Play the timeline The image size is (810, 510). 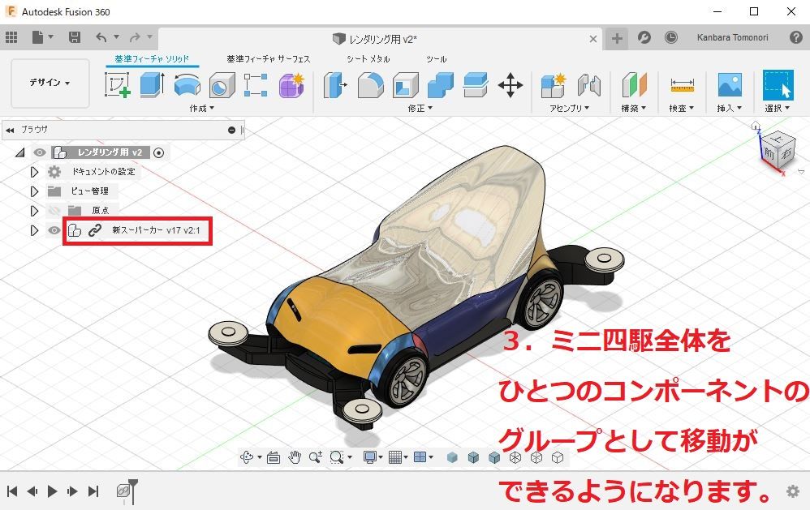click(x=52, y=491)
